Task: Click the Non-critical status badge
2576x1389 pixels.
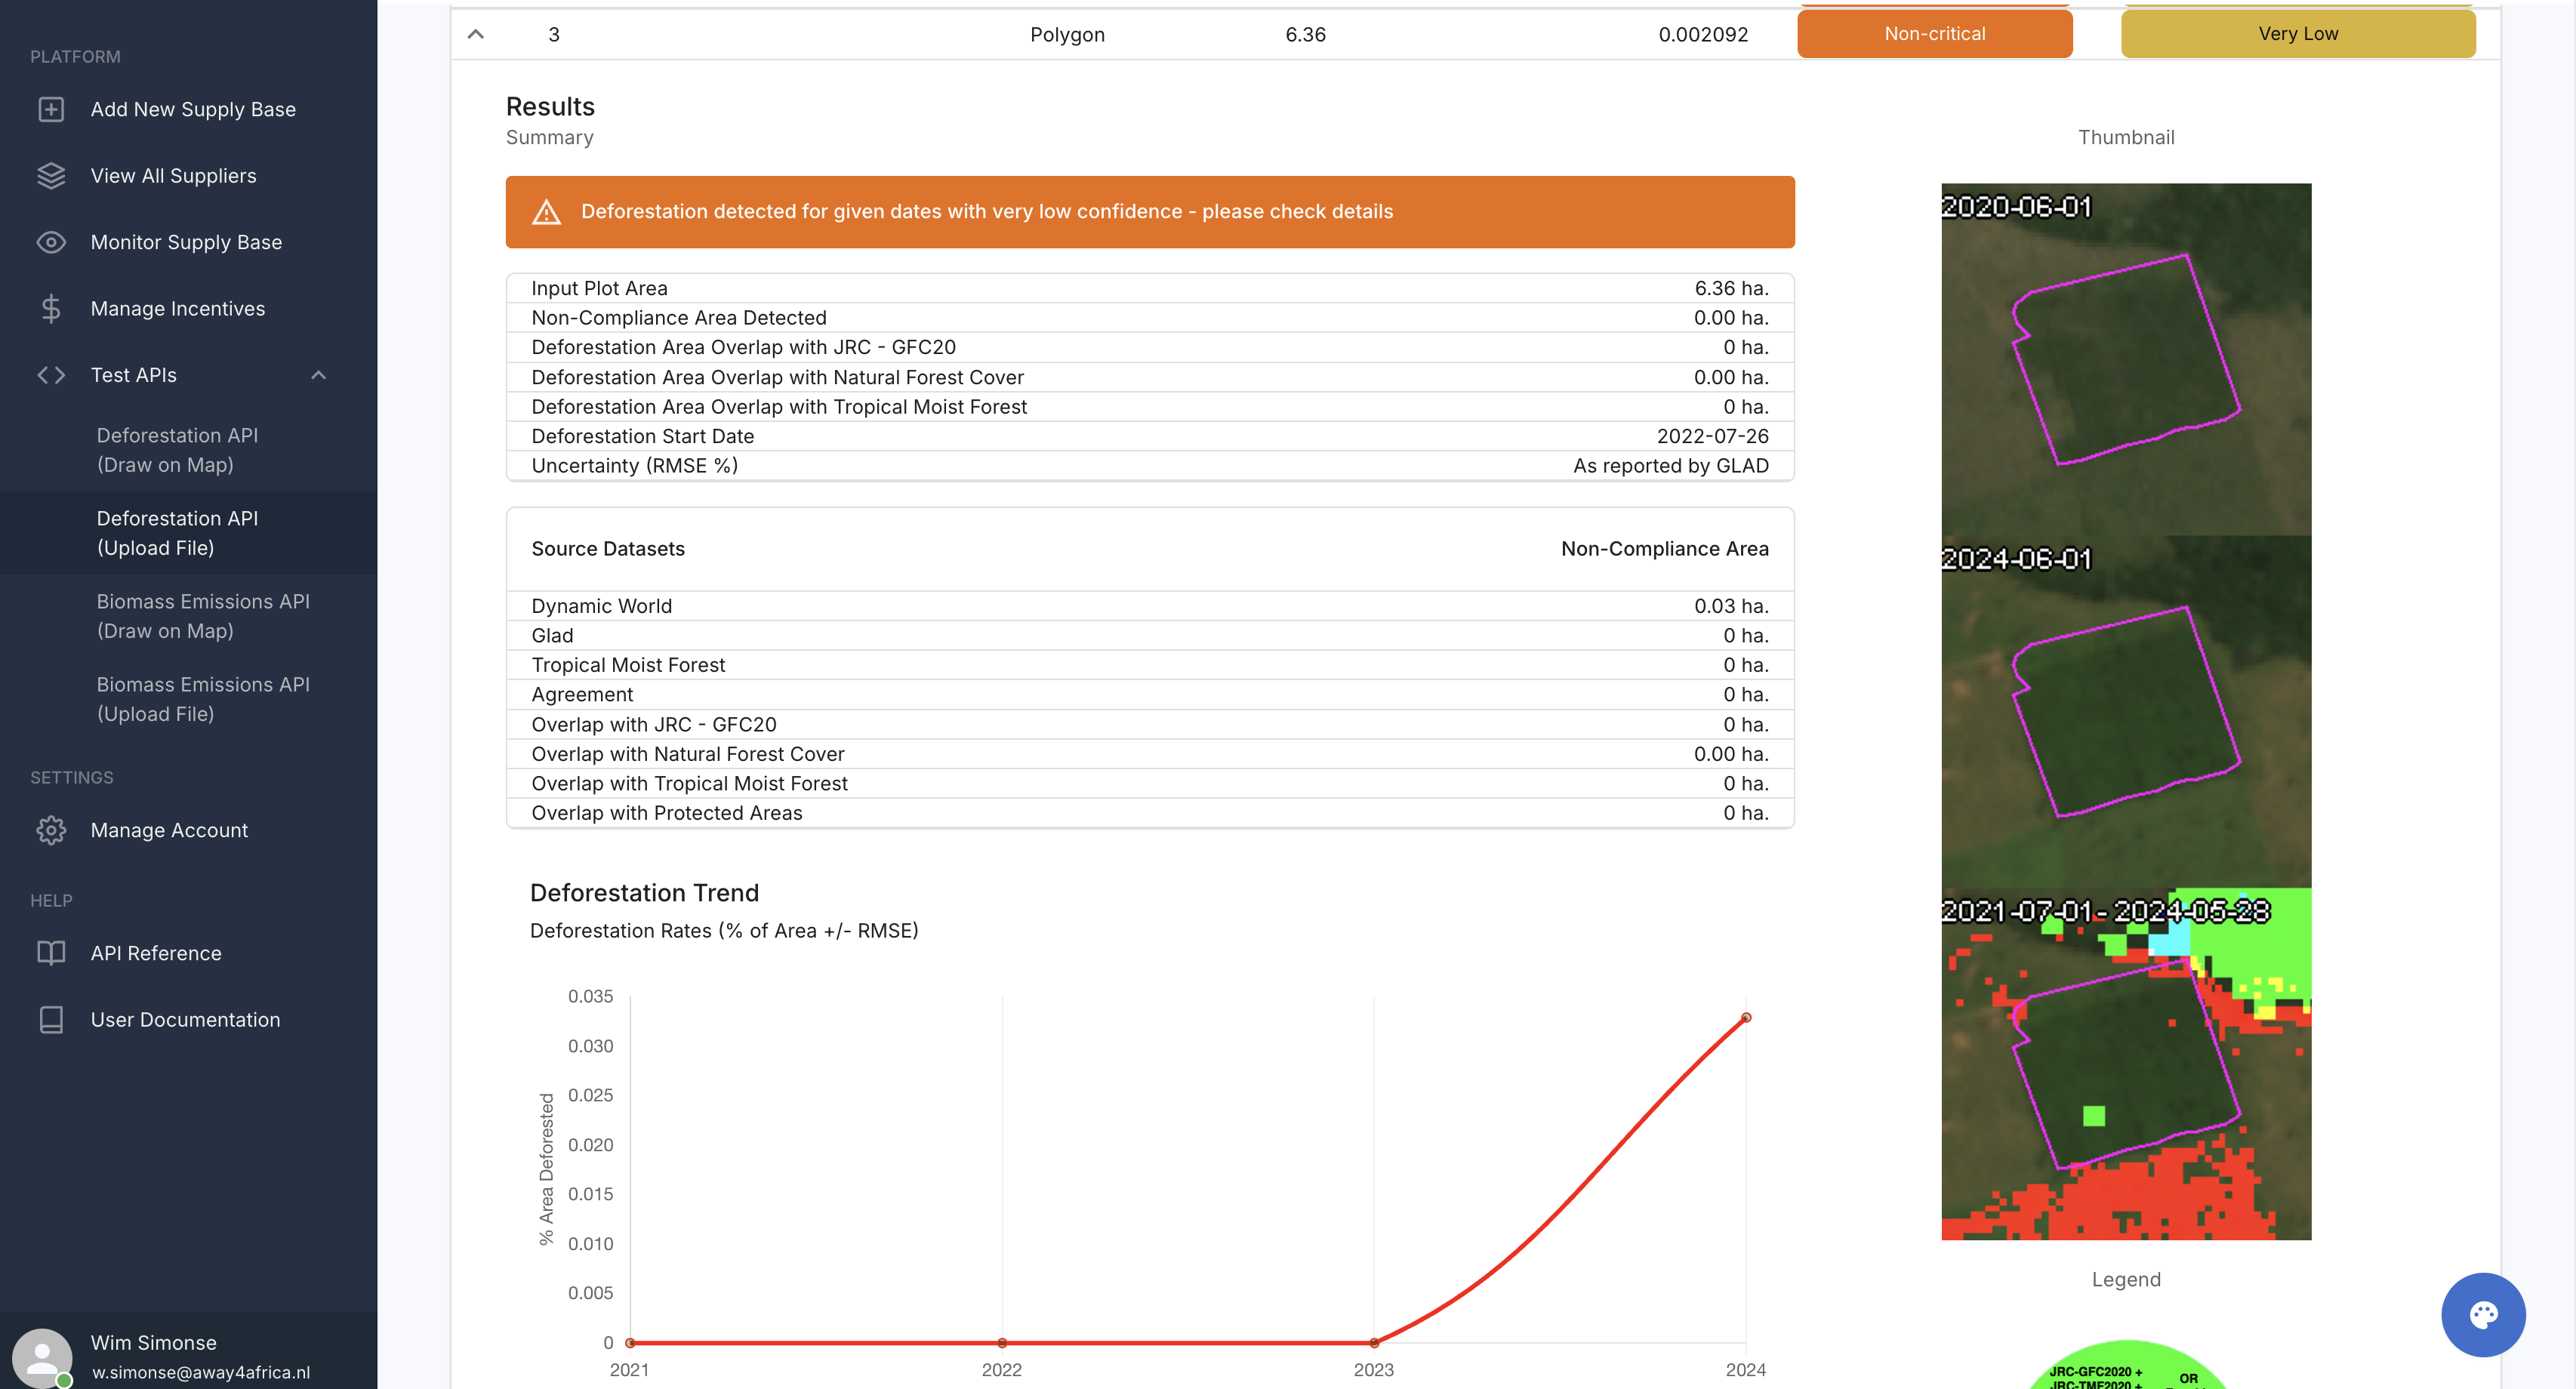Action: click(x=1934, y=34)
